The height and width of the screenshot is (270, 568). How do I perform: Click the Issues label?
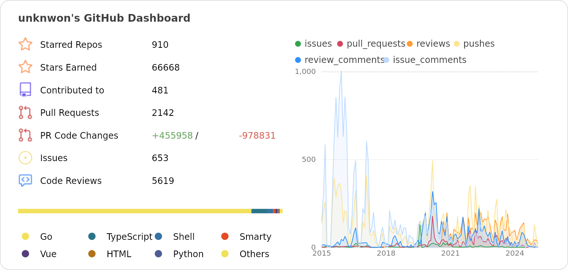54,158
